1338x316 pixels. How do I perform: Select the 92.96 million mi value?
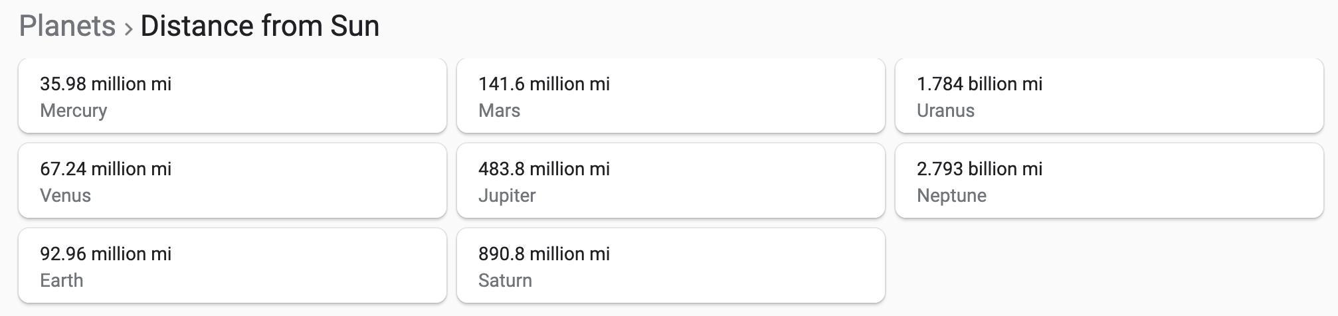[x=106, y=254]
